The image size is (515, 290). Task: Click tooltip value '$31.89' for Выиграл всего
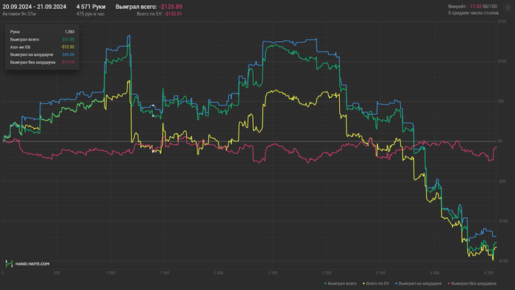(68, 40)
